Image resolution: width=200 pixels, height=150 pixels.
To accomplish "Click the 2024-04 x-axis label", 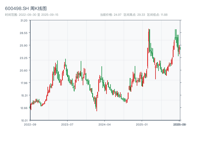I will click(x=104, y=124).
